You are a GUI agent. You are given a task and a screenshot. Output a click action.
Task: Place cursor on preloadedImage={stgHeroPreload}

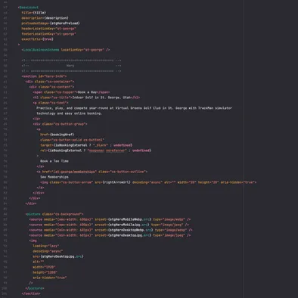[x=51, y=23]
